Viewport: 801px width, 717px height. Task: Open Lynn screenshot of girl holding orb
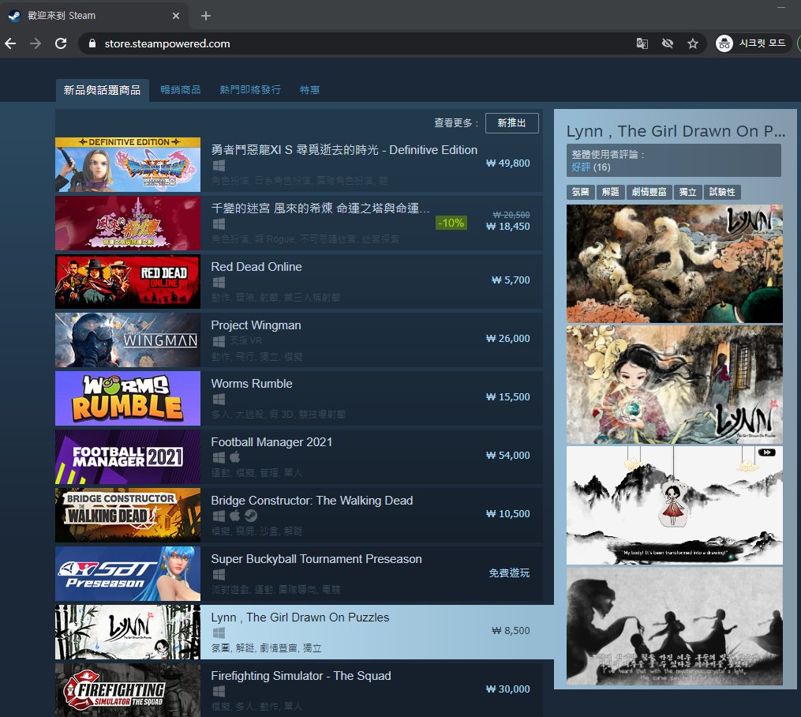pyautogui.click(x=674, y=385)
